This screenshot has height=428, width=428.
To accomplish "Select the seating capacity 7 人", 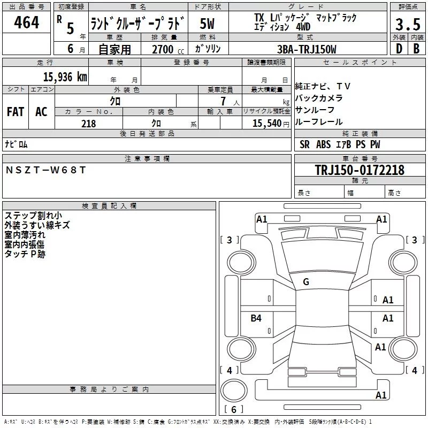I will [x=230, y=102].
